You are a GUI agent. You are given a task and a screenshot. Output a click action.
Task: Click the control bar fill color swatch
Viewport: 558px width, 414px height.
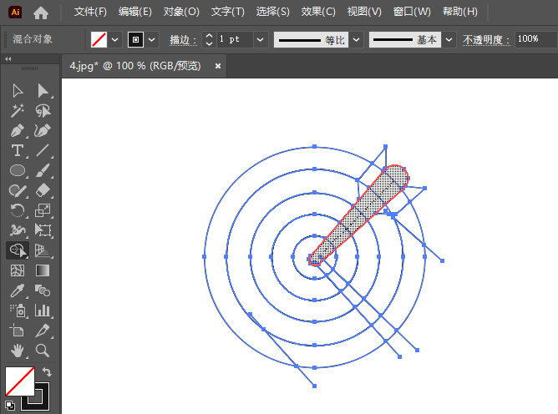tap(99, 39)
